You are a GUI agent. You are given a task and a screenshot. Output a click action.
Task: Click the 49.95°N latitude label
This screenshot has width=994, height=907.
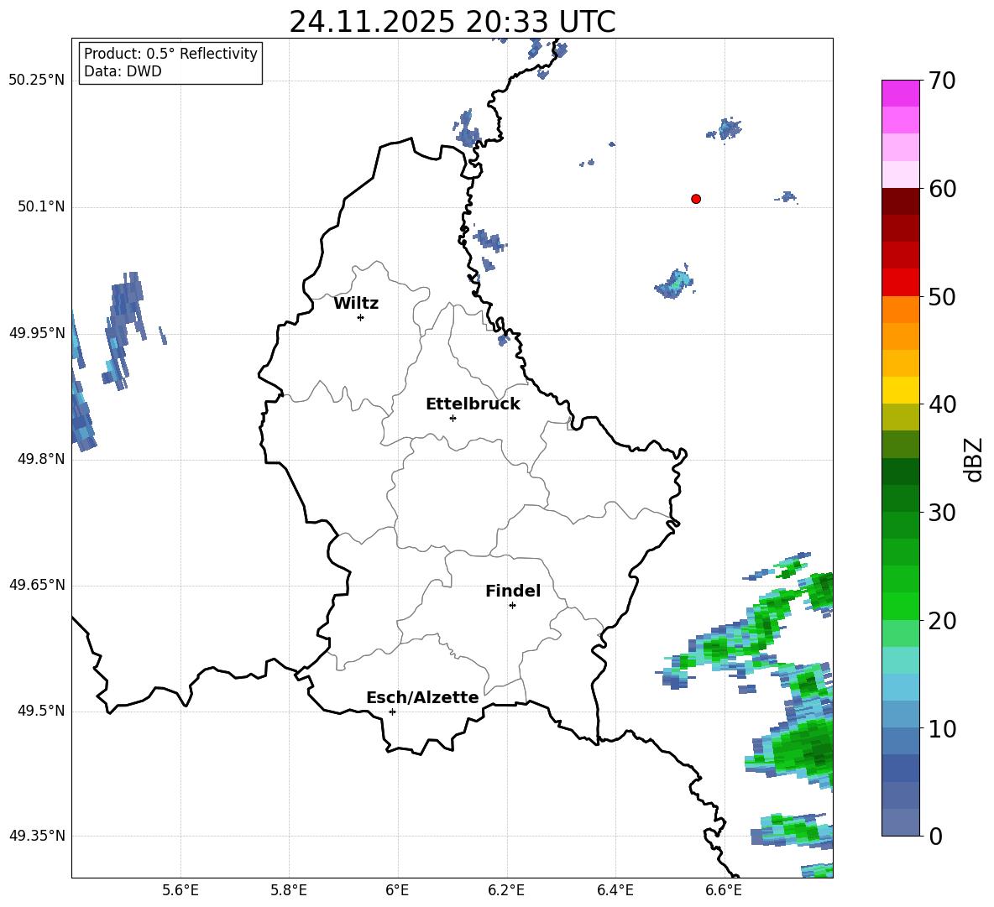tap(37, 333)
